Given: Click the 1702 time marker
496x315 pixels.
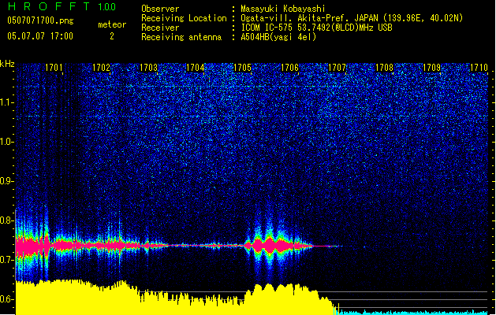Looking at the screenshot, I should coord(101,68).
